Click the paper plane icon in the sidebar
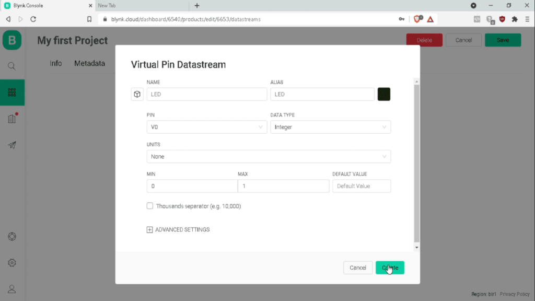Viewport: 535px width, 301px height. tap(12, 145)
